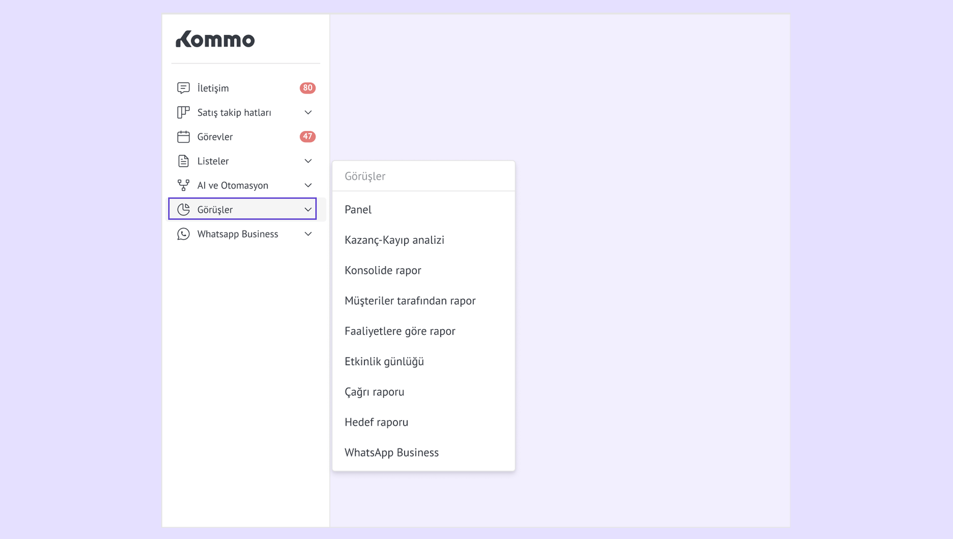
Task: Open Hedef raporu in submenu
Action: tap(376, 422)
